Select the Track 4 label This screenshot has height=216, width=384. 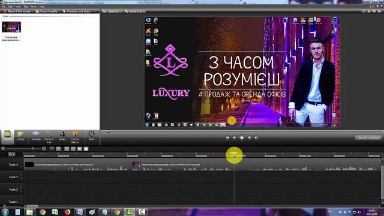tap(13, 164)
